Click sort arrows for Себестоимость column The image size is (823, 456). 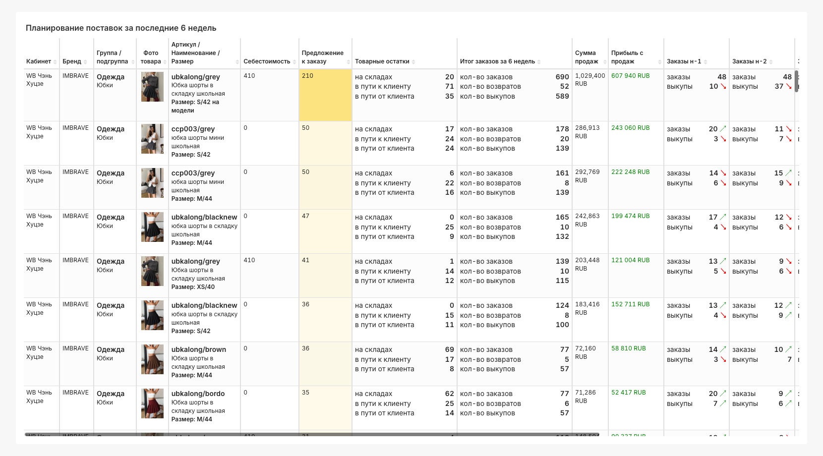pos(294,62)
